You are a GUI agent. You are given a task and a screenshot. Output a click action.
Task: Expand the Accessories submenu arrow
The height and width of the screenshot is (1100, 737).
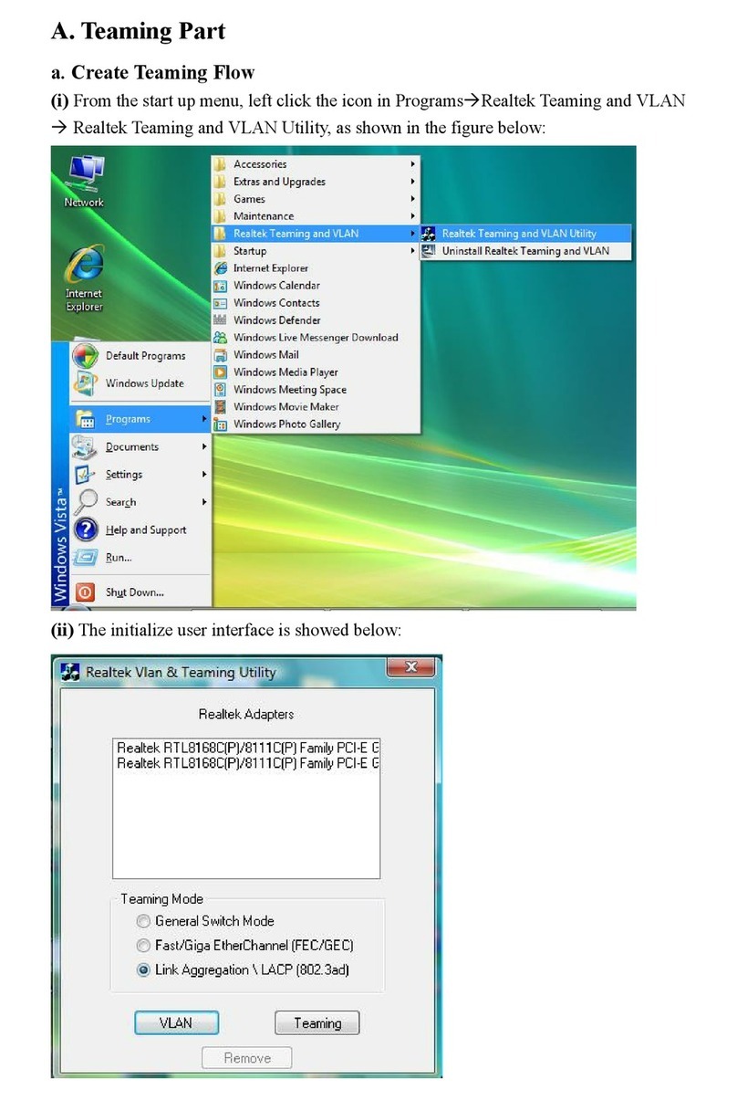[x=413, y=164]
